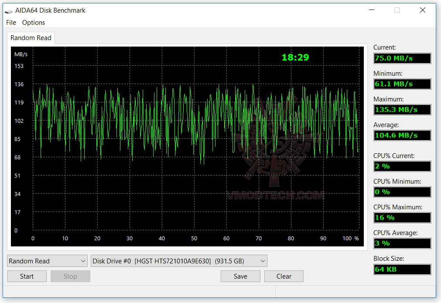Click the Minimum readout showing 61.1 MB/s
Image resolution: width=441 pixels, height=303 pixels.
pyautogui.click(x=402, y=84)
